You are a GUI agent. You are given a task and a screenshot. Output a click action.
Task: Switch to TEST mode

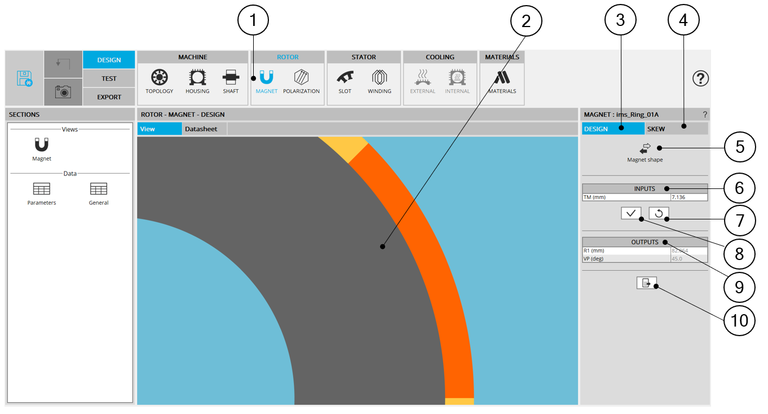[x=109, y=78]
